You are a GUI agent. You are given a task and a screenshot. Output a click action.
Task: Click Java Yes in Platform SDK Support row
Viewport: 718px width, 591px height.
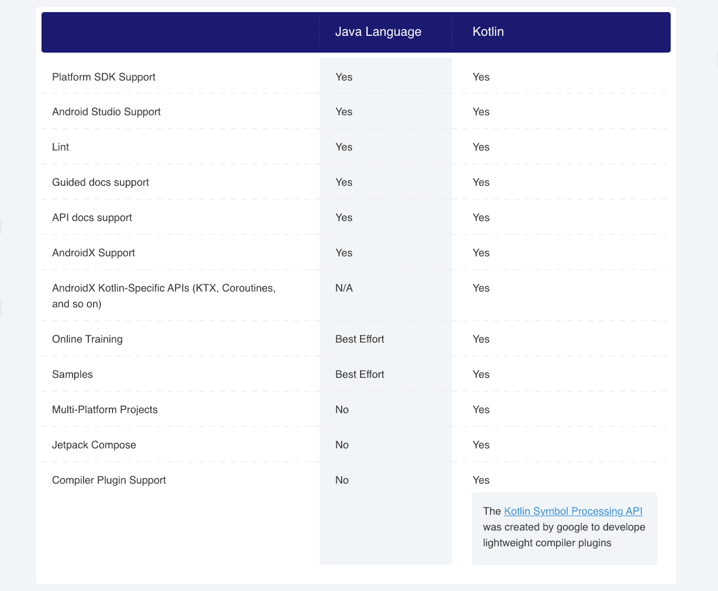[344, 77]
